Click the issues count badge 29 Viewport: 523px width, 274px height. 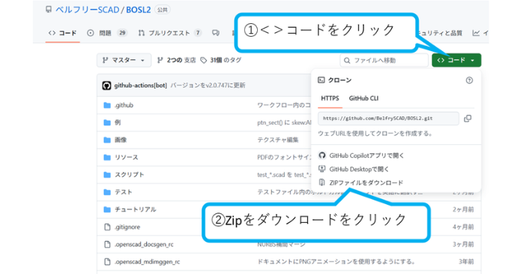click(x=122, y=33)
